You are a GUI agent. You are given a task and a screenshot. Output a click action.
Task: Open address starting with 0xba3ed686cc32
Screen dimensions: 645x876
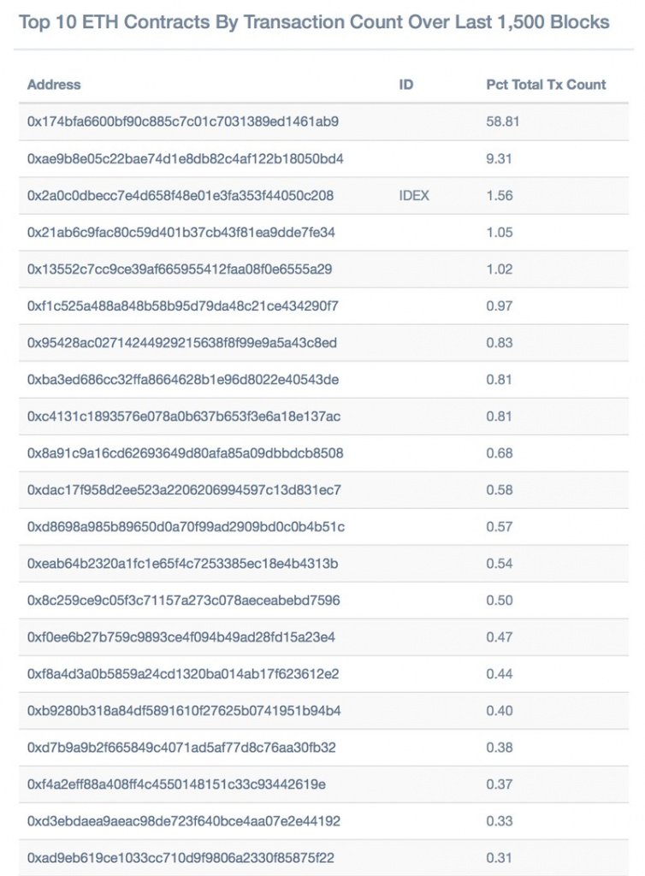183,379
